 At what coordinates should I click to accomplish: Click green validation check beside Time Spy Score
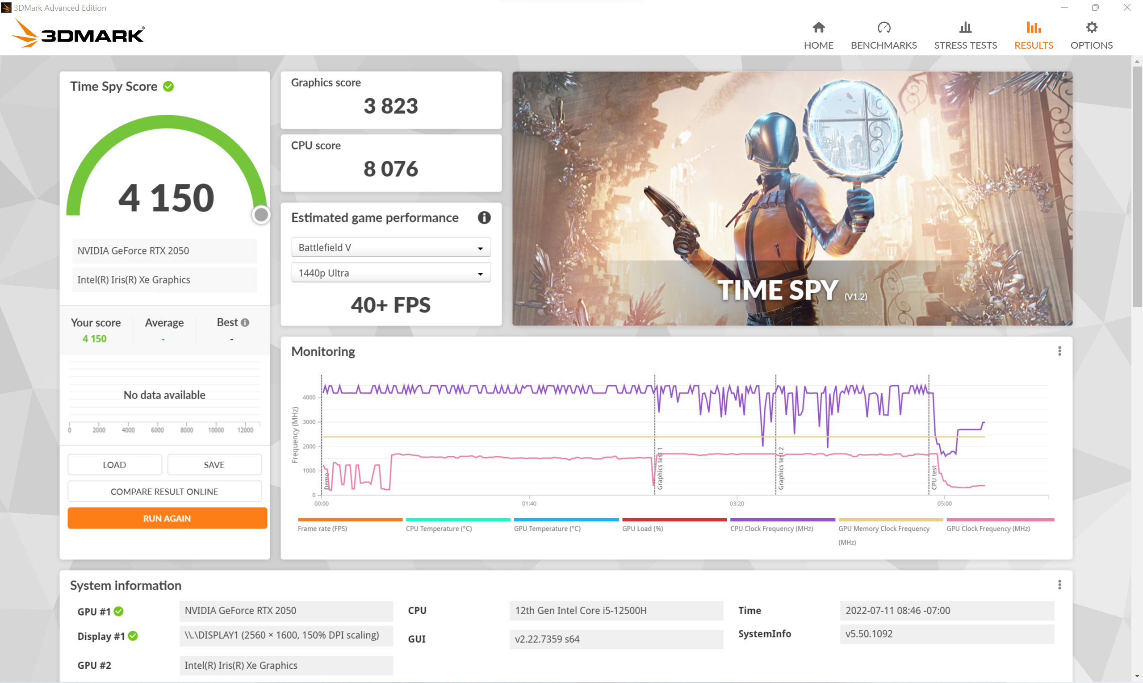coord(168,87)
